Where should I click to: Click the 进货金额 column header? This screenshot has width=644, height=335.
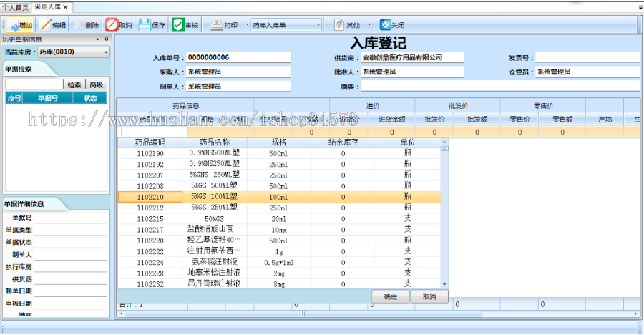[391, 120]
